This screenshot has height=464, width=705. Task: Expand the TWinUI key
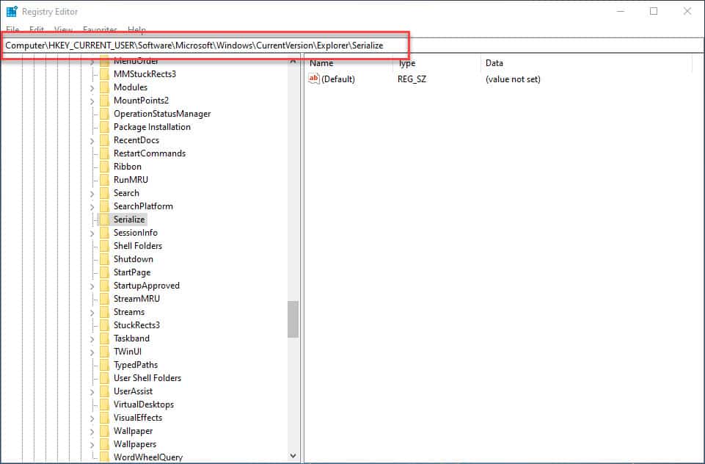tap(92, 352)
